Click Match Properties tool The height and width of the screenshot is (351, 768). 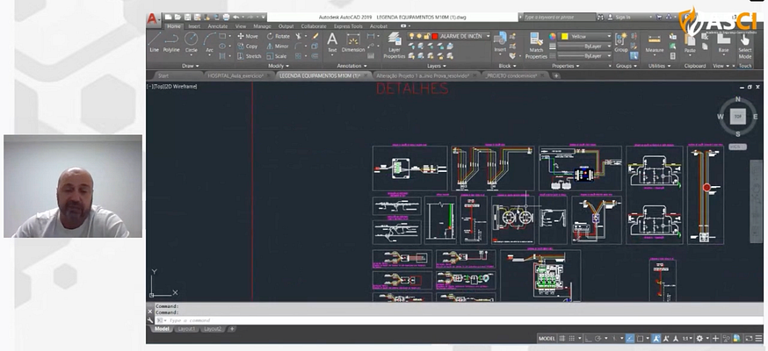[536, 46]
